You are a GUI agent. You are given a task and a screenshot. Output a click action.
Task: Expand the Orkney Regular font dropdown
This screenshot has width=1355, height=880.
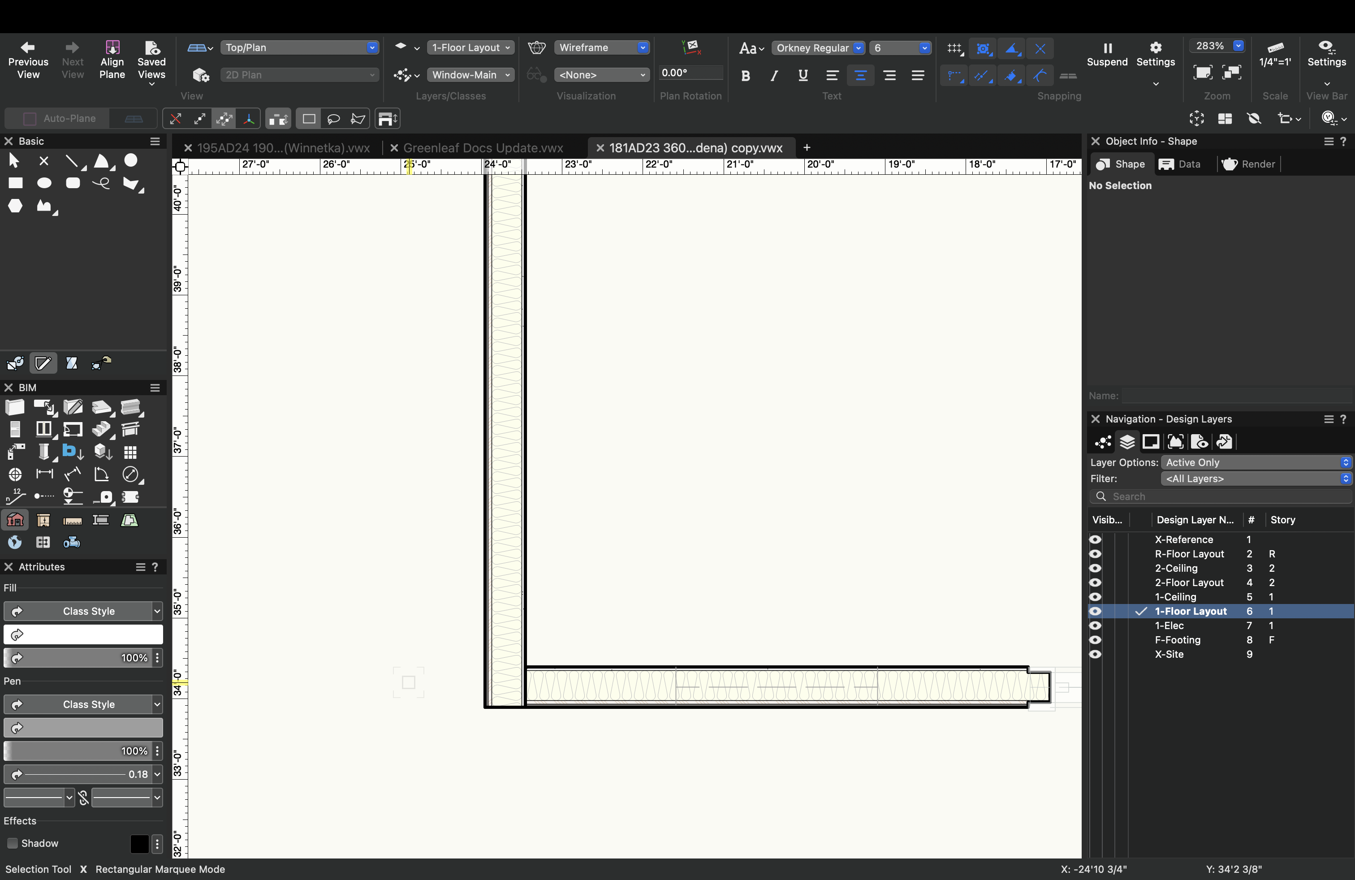pyautogui.click(x=859, y=48)
